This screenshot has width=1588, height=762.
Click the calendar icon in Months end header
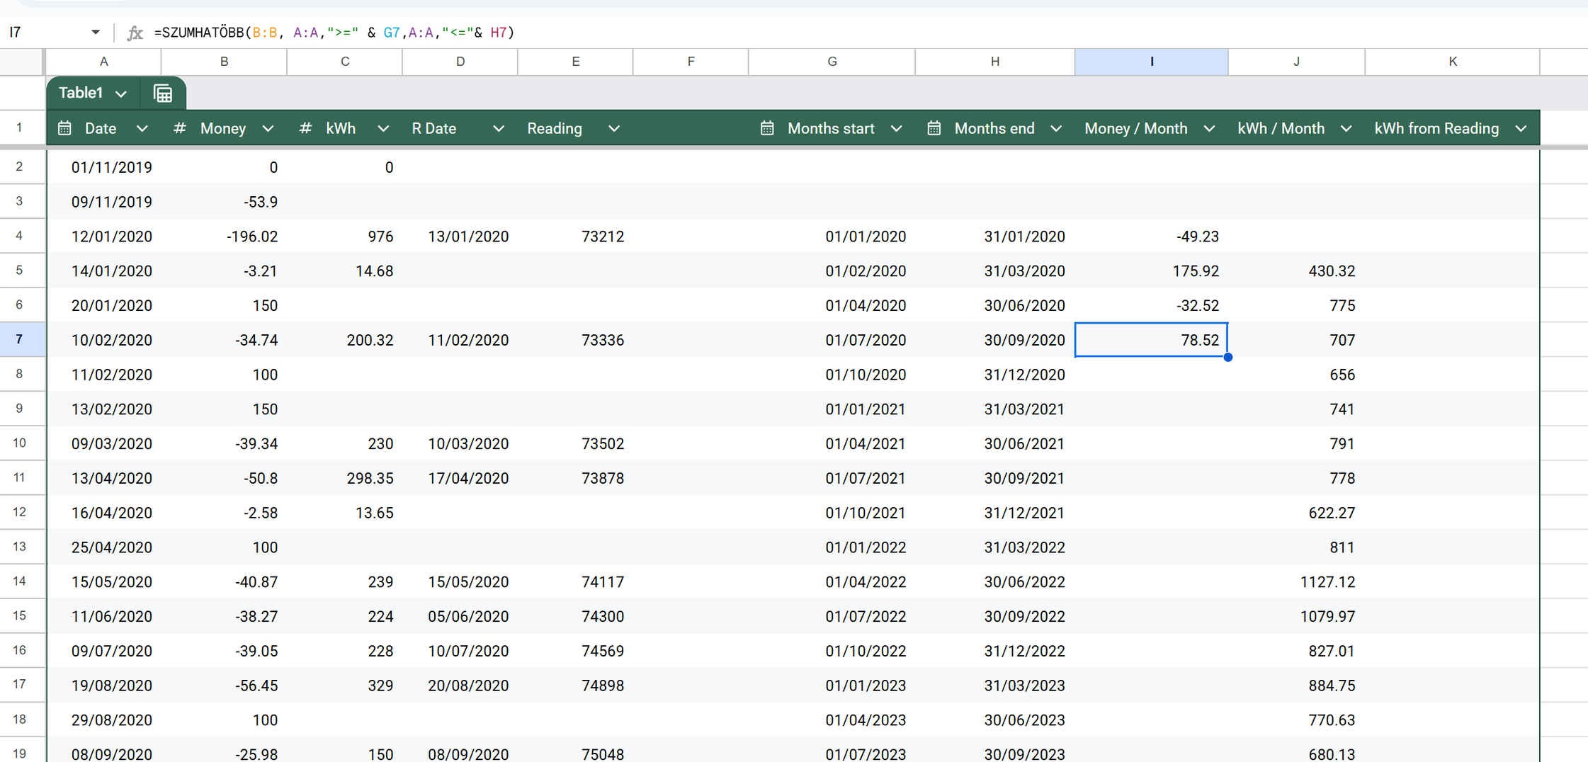click(934, 128)
